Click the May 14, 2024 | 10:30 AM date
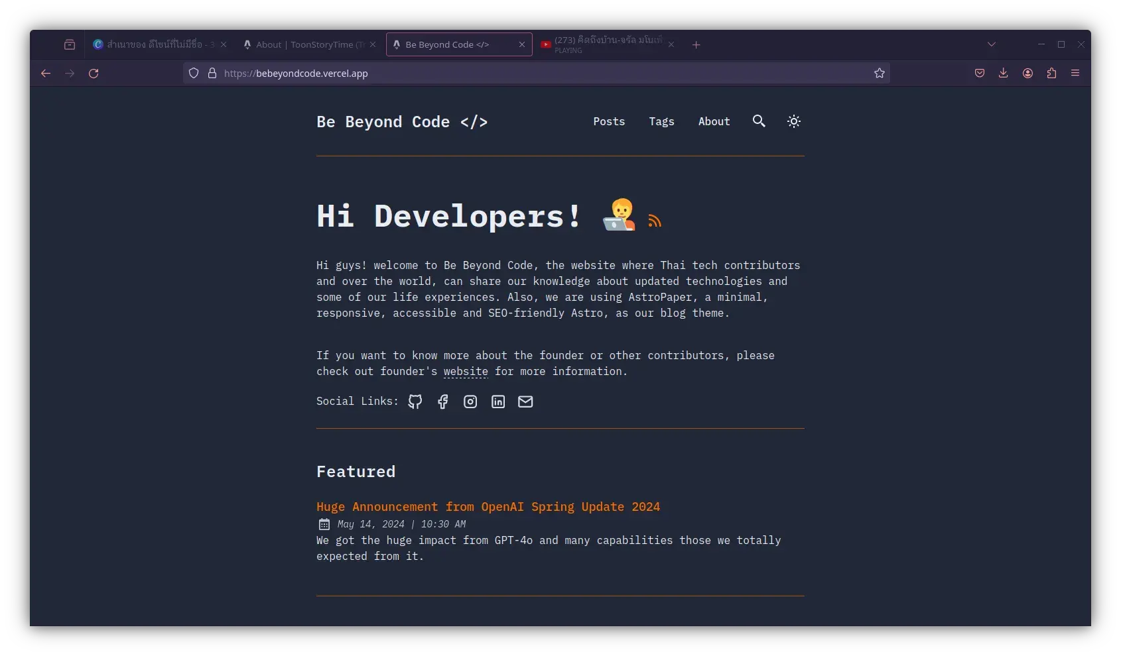Screen dimensions: 1121x656 tap(401, 524)
